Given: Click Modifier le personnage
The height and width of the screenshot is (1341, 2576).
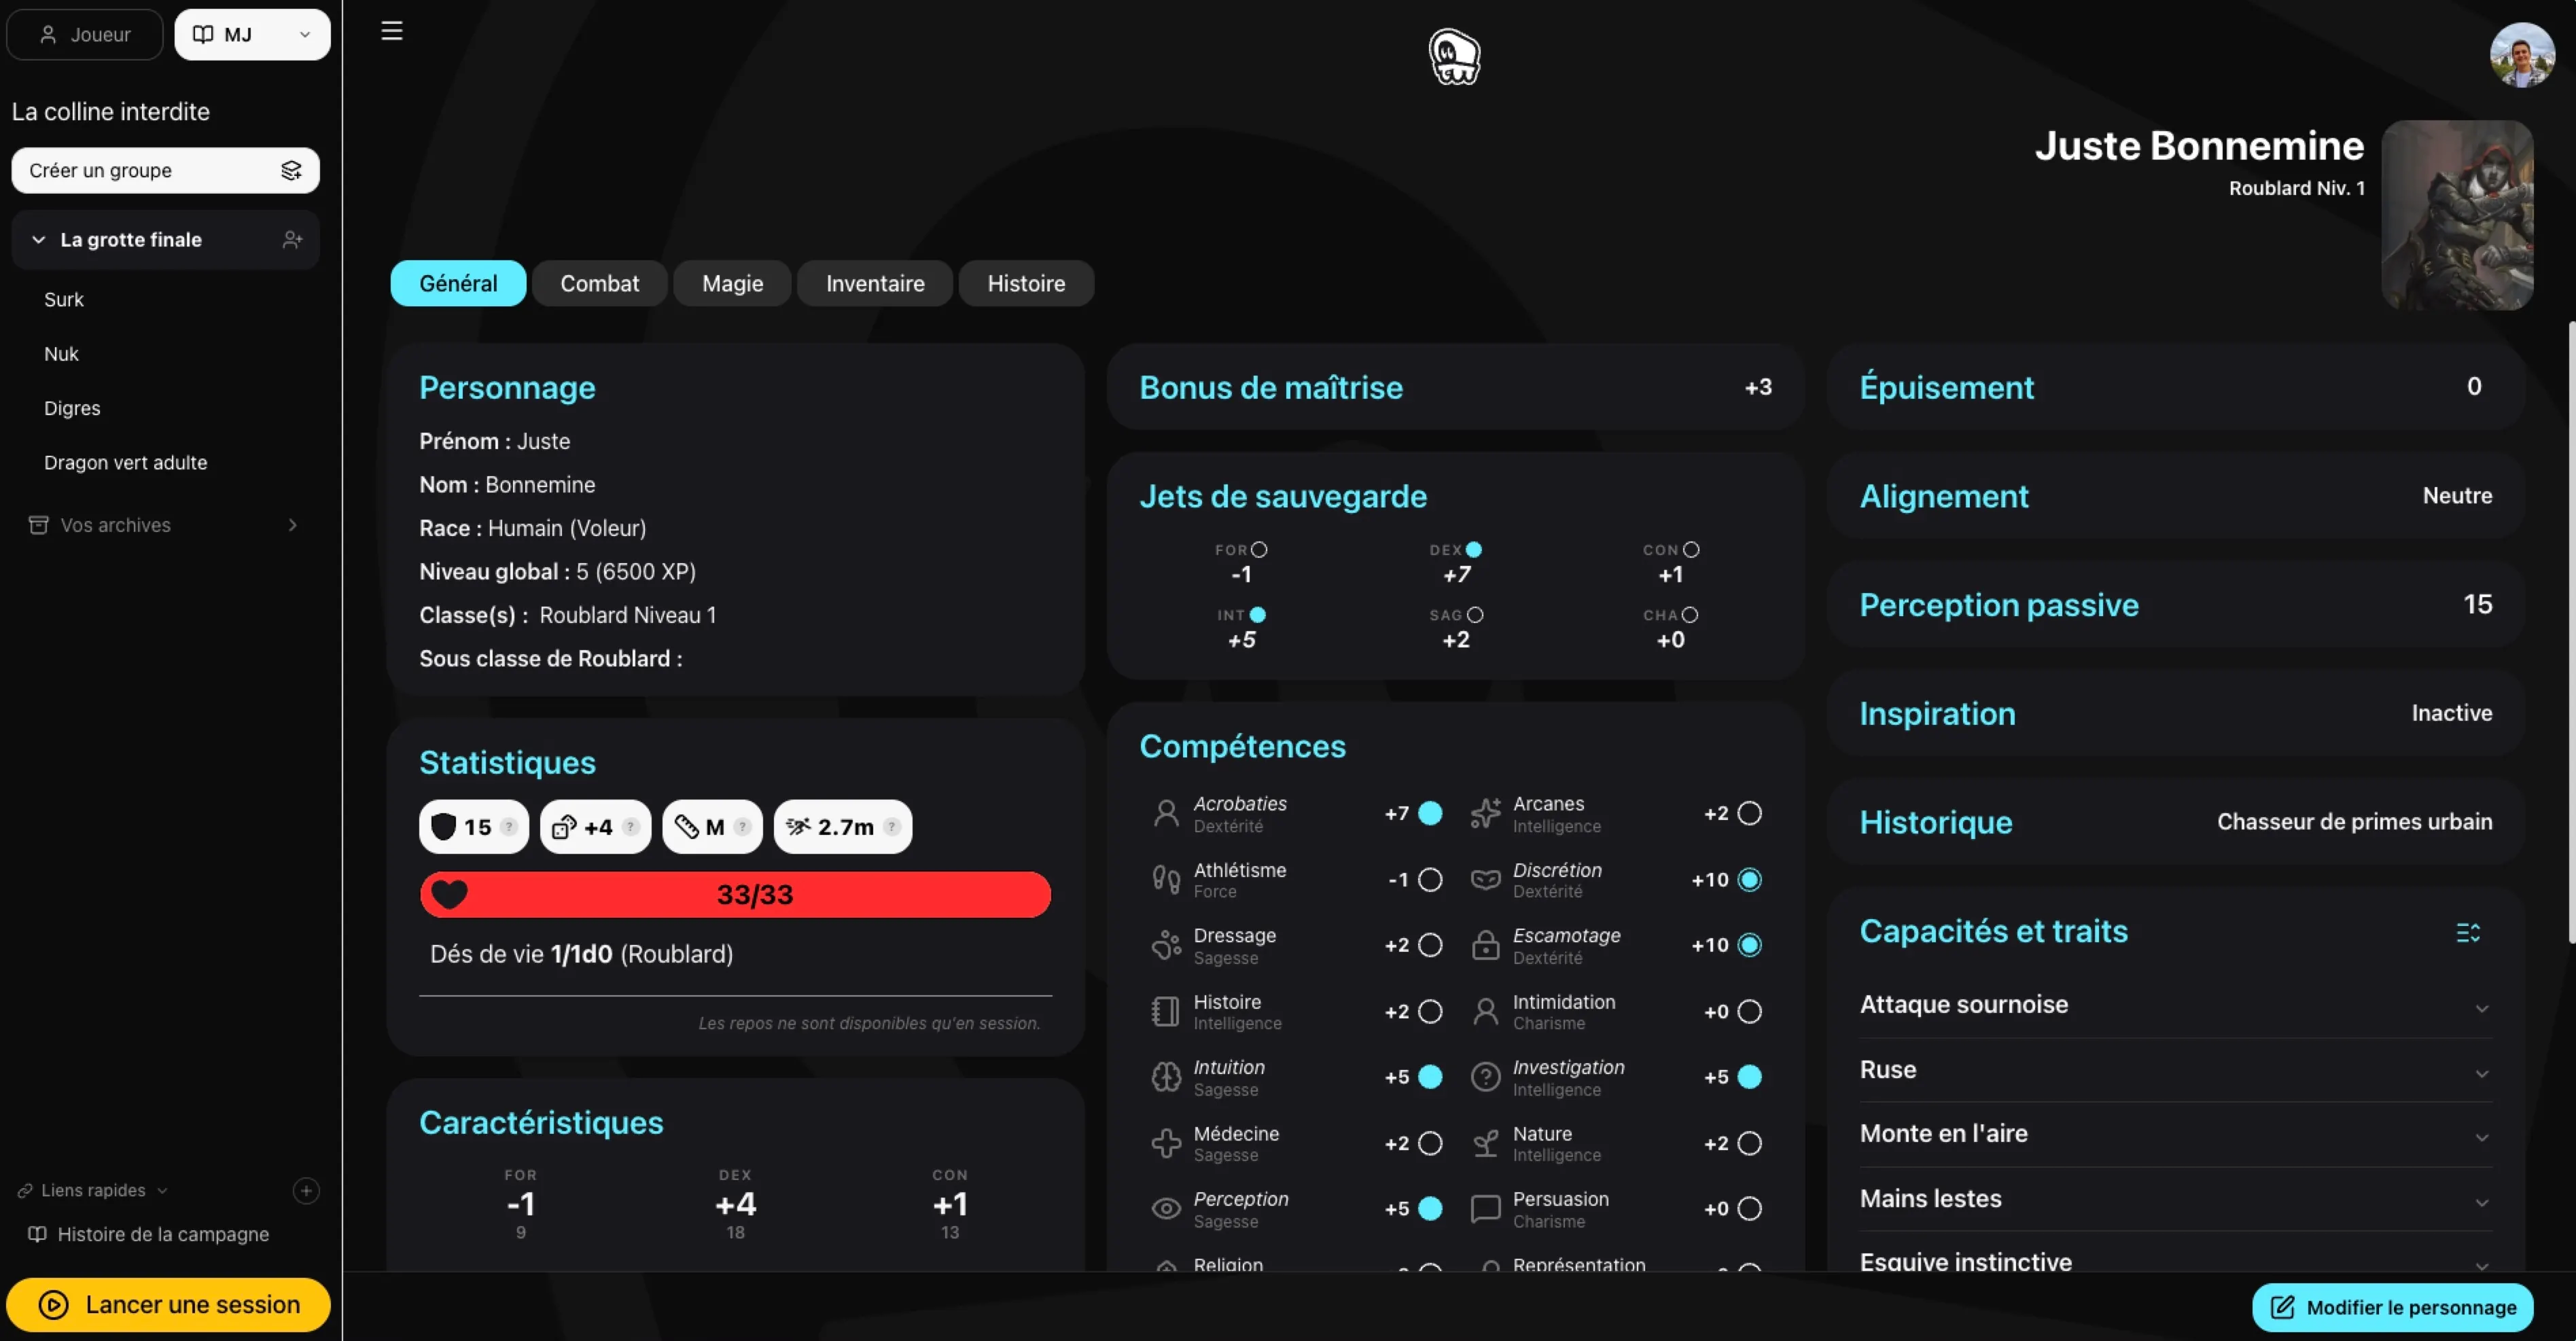Looking at the screenshot, I should click(2393, 1308).
